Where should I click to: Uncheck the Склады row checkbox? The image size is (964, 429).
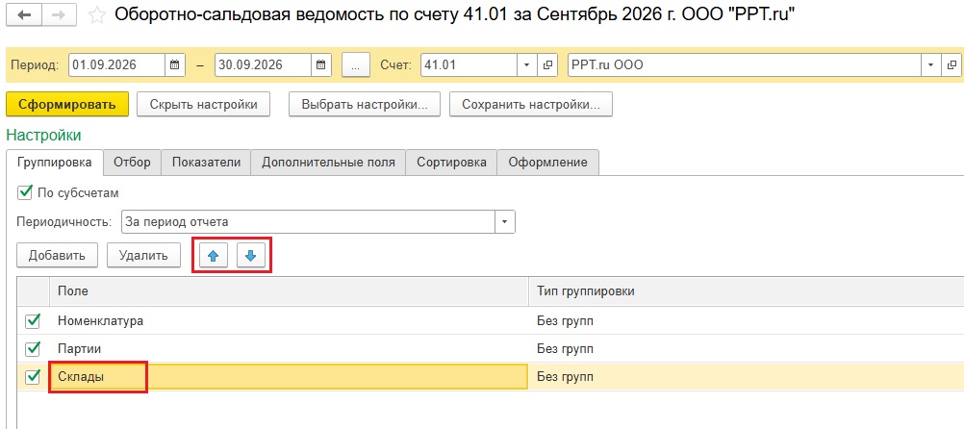click(x=33, y=377)
